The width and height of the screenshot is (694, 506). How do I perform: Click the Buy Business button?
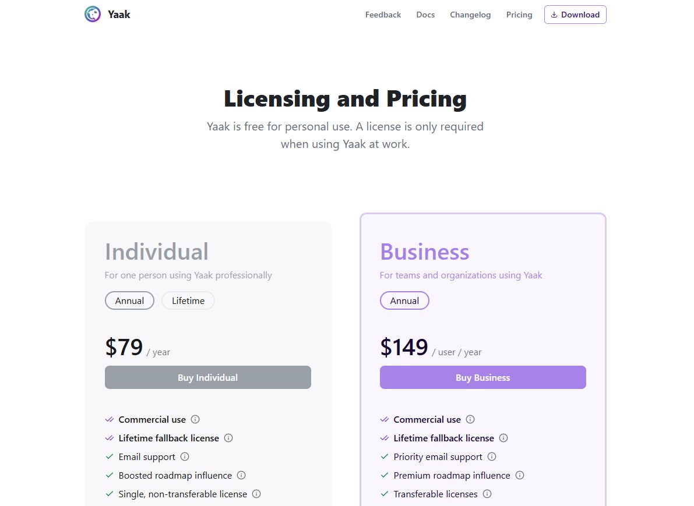click(482, 377)
